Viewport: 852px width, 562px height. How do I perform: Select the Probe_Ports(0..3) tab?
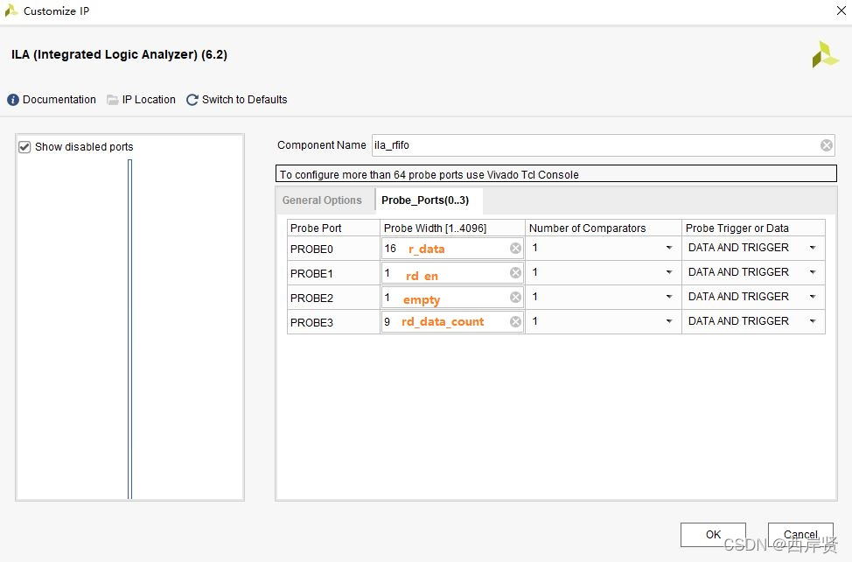tap(425, 200)
